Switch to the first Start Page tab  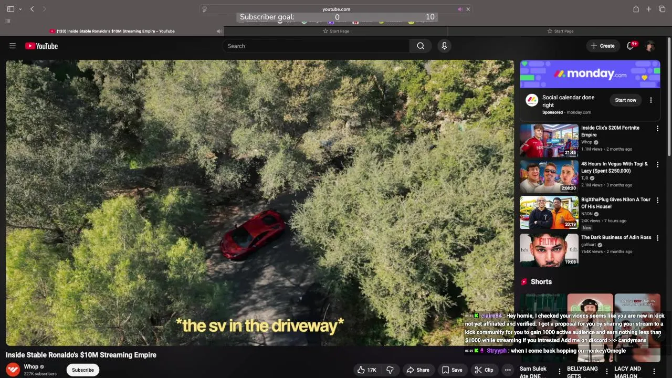coord(336,31)
